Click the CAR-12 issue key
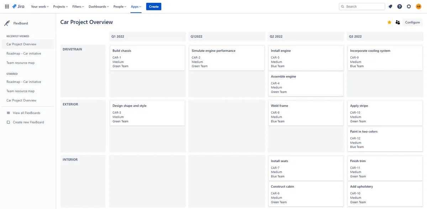This screenshot has width=427, height=209. coord(355,138)
